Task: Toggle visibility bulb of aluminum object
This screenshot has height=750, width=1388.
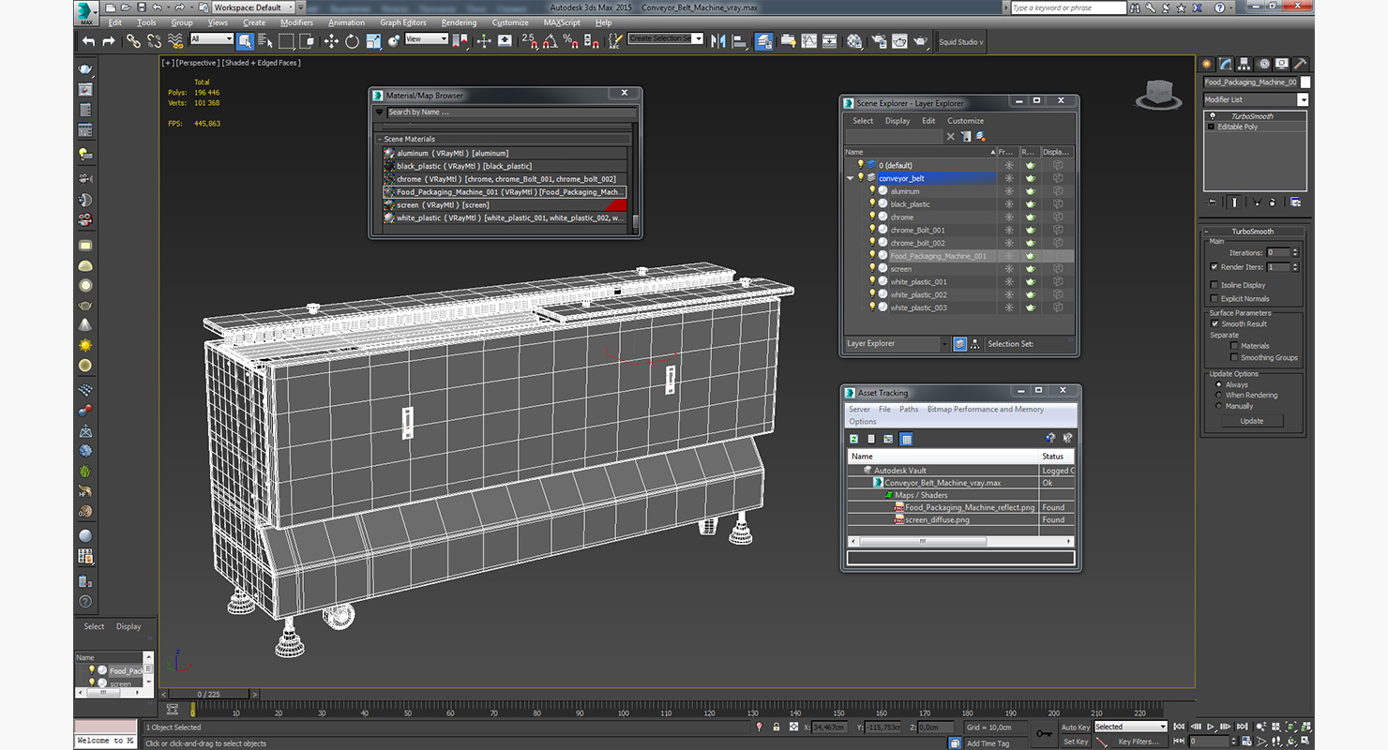Action: tap(872, 191)
